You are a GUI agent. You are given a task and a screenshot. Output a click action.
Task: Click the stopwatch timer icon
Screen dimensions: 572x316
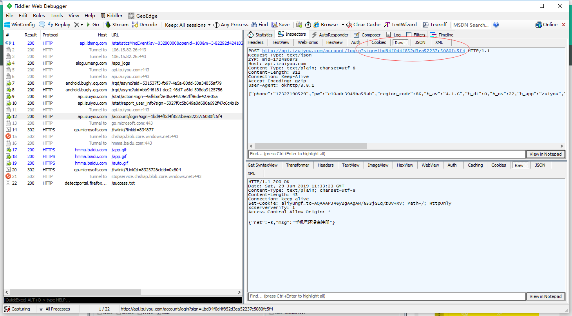click(x=308, y=25)
